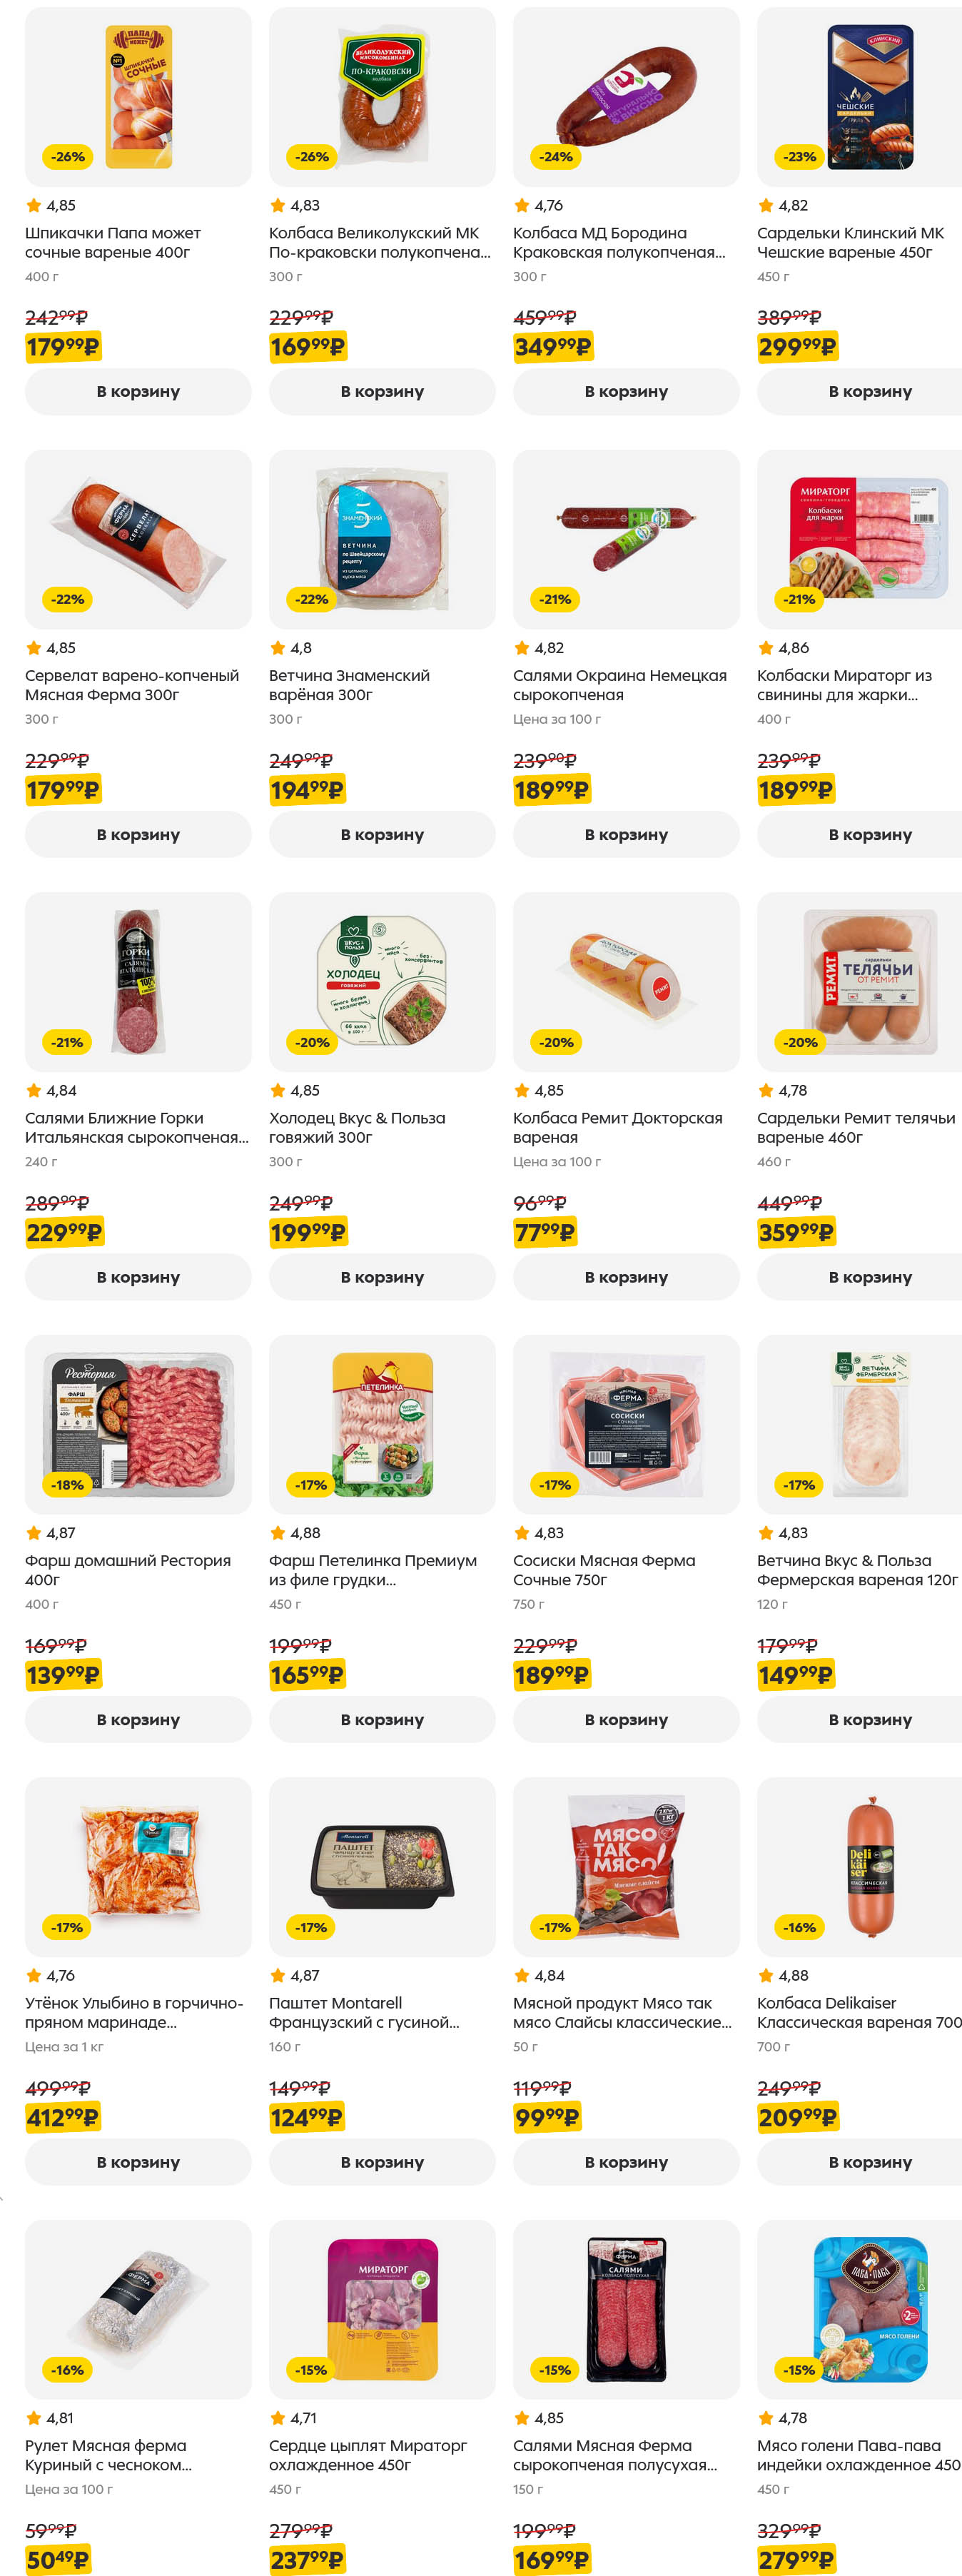Add Шпикачки Папа может to cart
Image resolution: width=962 pixels, height=2576 pixels.
click(x=138, y=392)
